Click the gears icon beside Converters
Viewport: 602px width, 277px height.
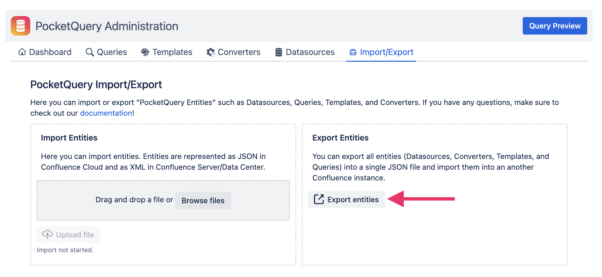tap(211, 52)
